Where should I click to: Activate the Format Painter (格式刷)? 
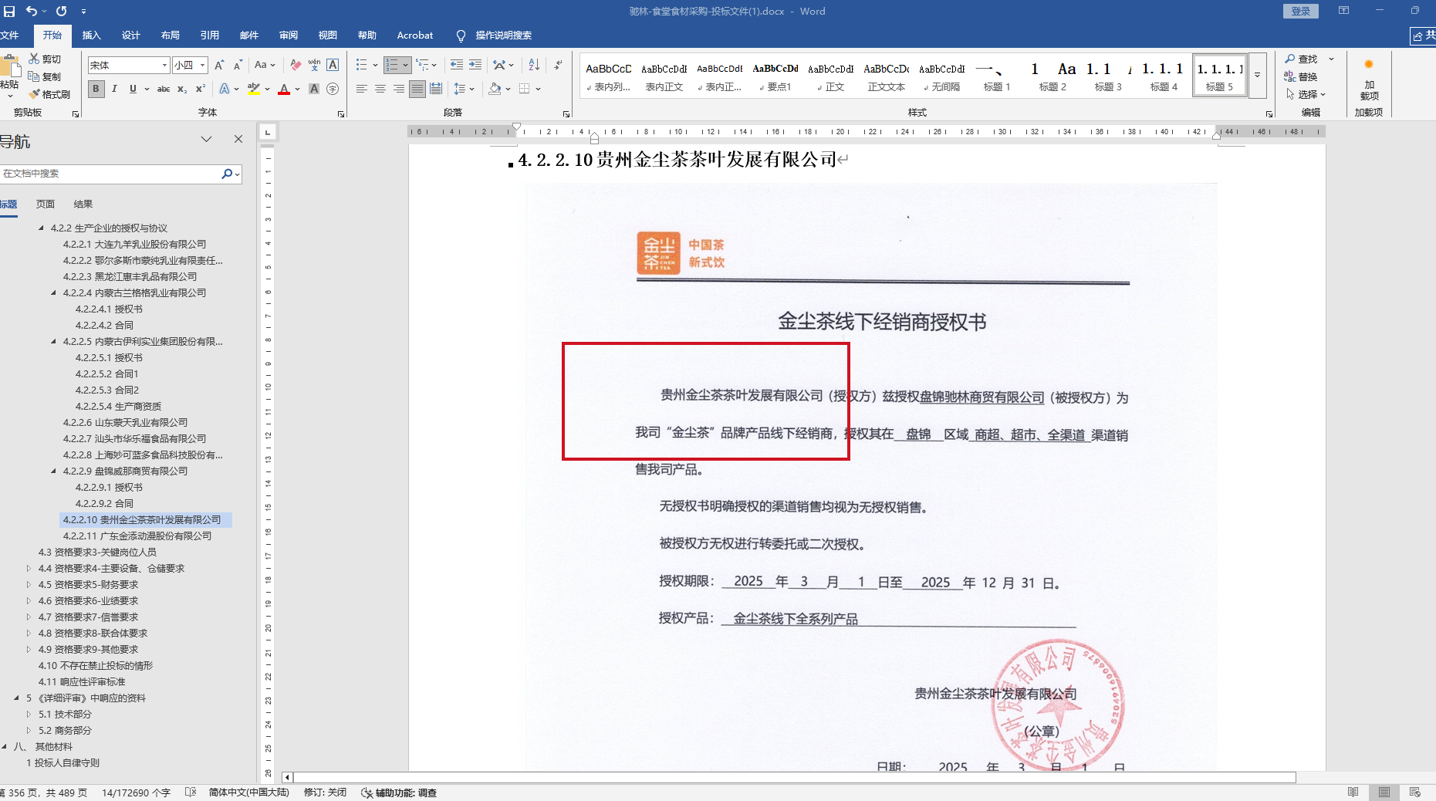(x=49, y=94)
